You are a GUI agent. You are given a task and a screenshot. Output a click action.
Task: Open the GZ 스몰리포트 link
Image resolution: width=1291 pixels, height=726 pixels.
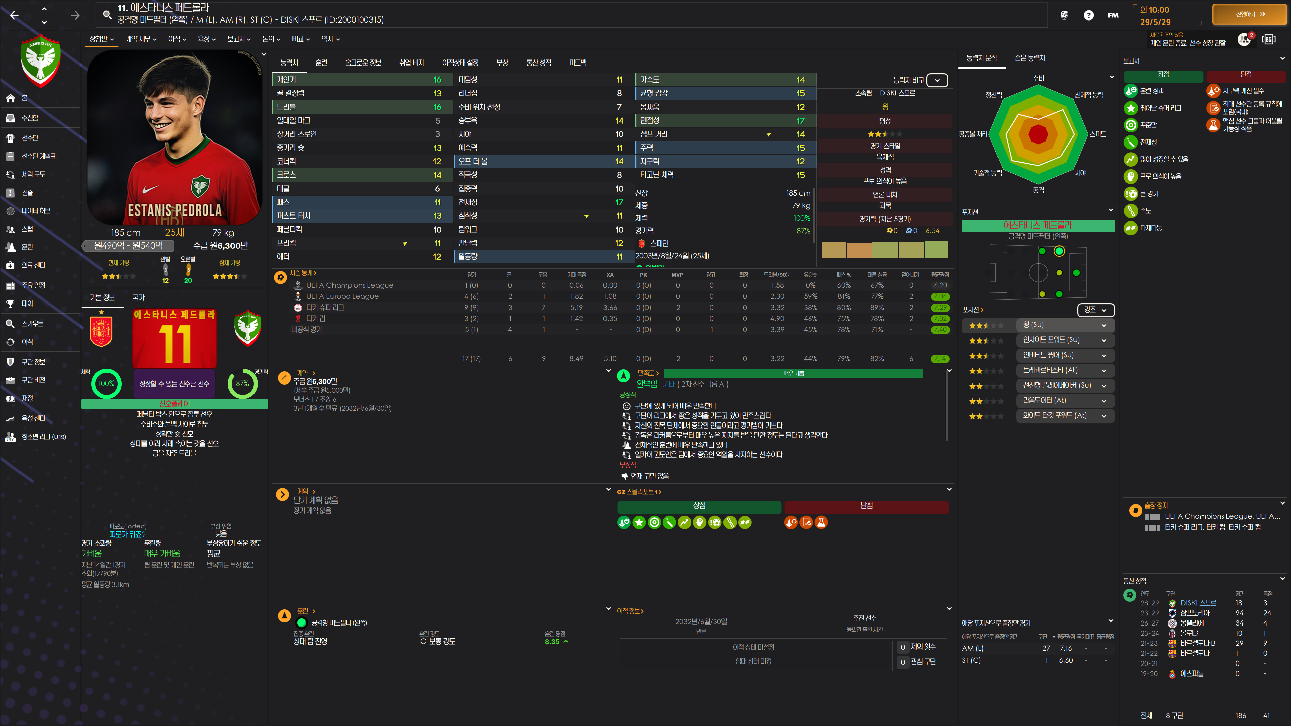click(x=638, y=492)
